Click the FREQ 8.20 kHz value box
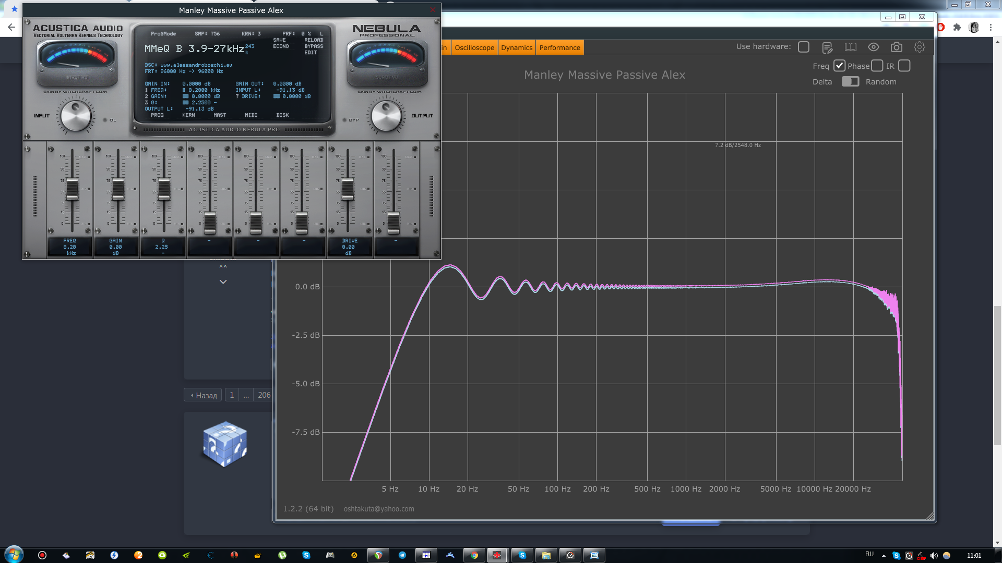Screen dimensions: 1002x563 70,247
